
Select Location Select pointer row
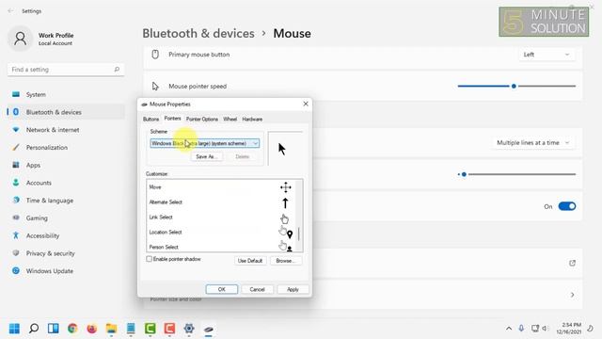[221, 233]
